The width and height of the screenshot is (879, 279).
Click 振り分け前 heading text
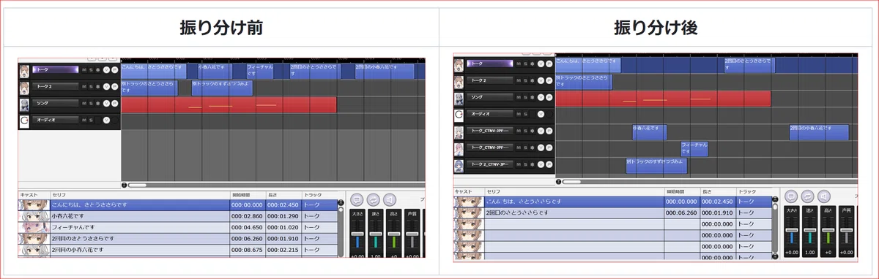click(221, 28)
